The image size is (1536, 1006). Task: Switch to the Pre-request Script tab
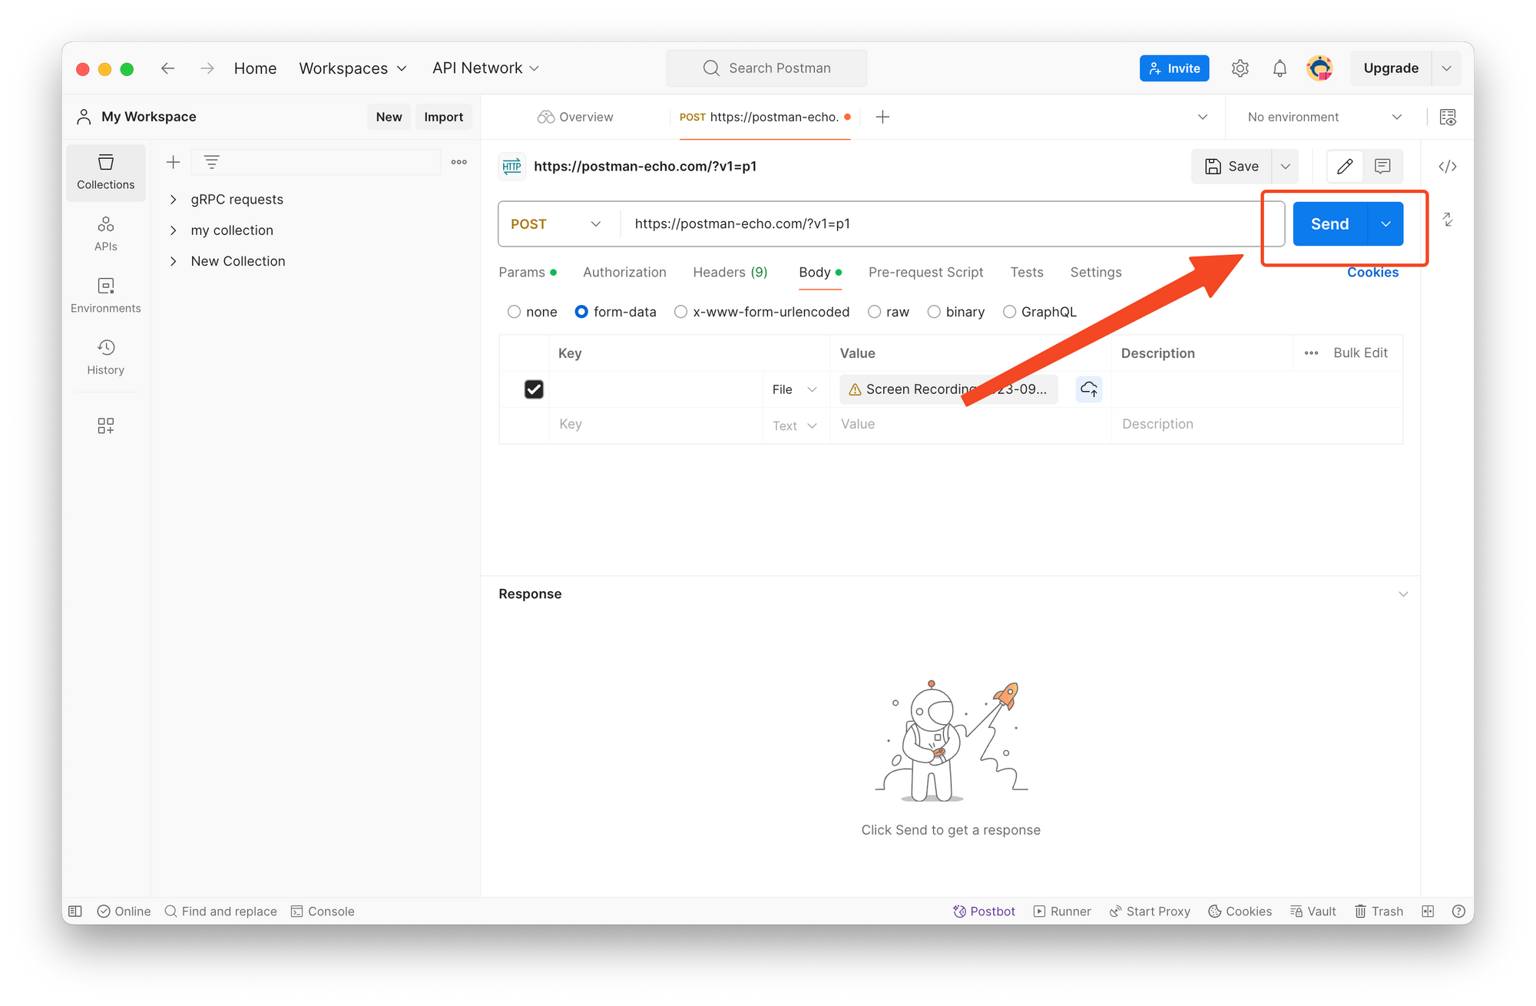[925, 273]
